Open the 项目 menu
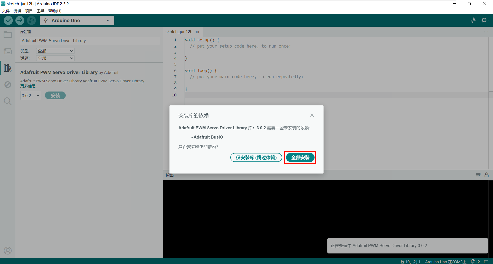 coord(29,11)
